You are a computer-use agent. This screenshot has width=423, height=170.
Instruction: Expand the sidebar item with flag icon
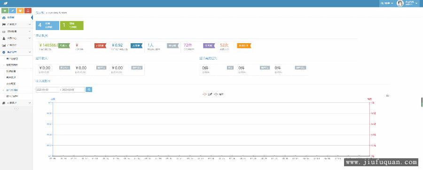click(x=16, y=24)
